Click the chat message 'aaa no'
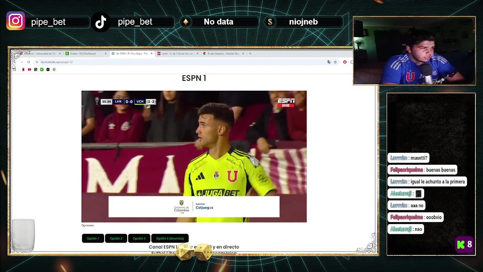Screen dimensions: 483x272 click(407, 206)
